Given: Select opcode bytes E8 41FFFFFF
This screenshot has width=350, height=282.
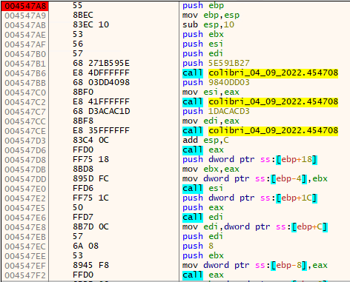Looking at the screenshot, I should pyautogui.click(x=102, y=101).
